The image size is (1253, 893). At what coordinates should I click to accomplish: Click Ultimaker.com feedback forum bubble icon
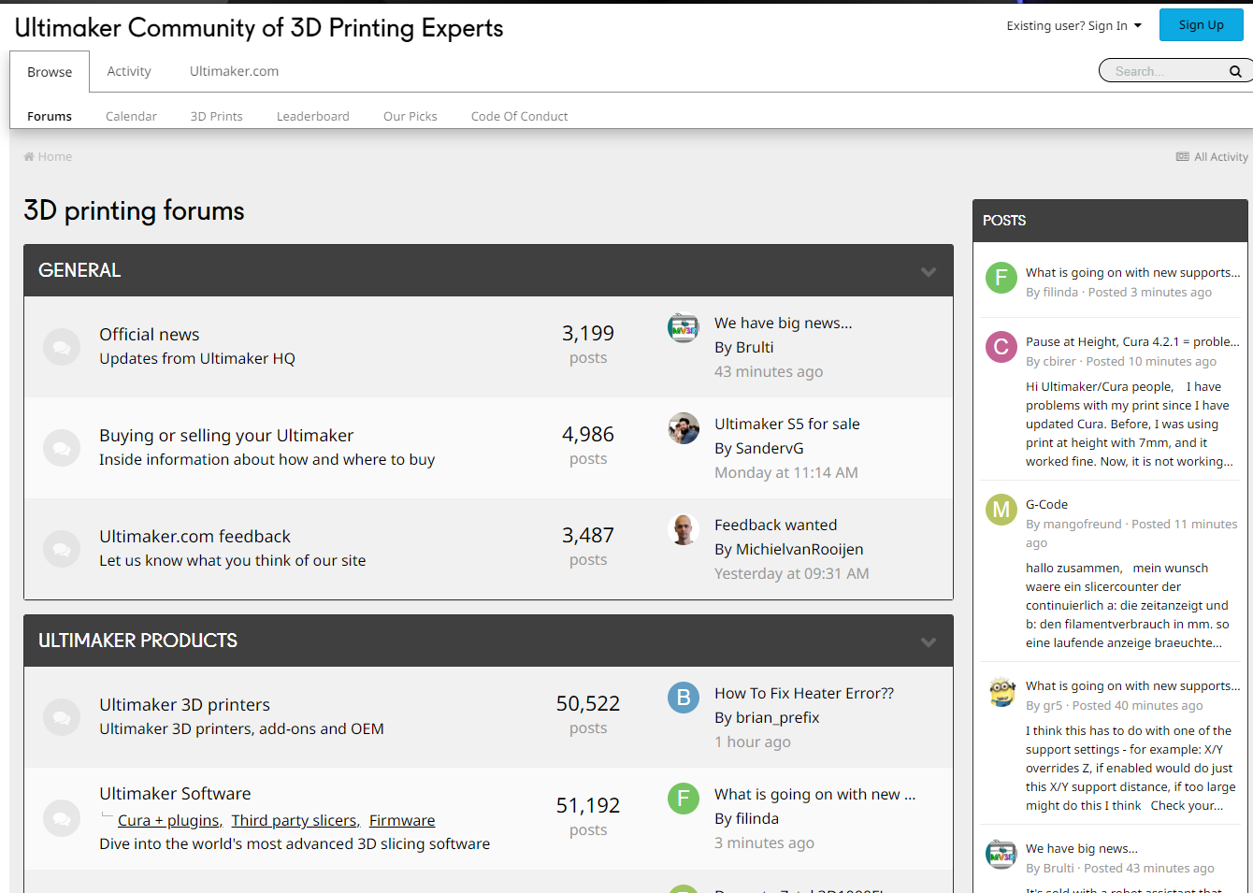(62, 549)
